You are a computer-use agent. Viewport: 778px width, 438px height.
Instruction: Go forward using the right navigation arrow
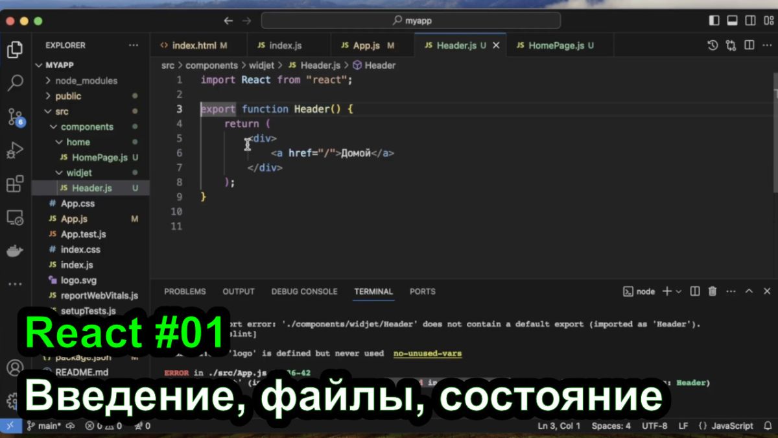pos(246,21)
